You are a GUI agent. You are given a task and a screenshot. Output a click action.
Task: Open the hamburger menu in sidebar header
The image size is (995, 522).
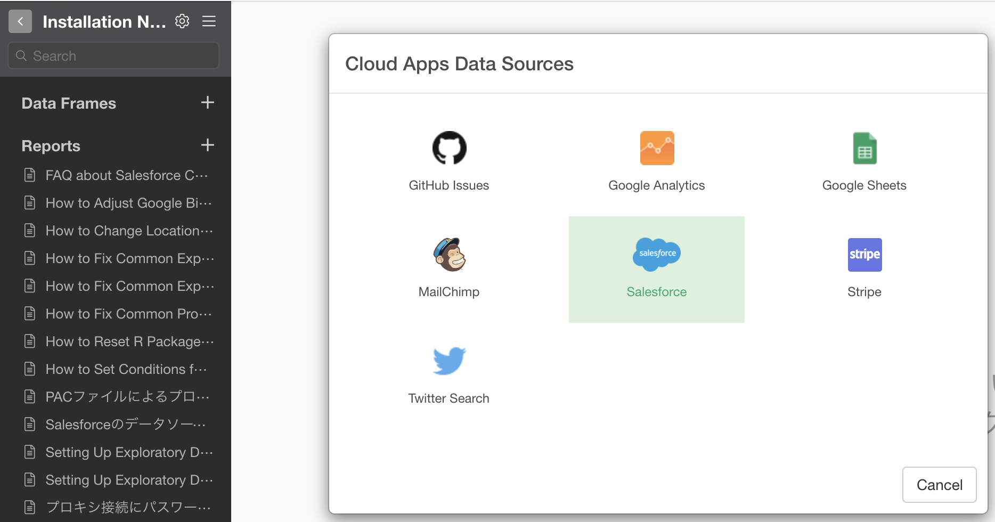209,21
